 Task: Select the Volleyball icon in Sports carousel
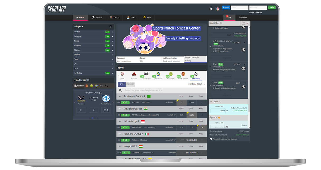158,74
